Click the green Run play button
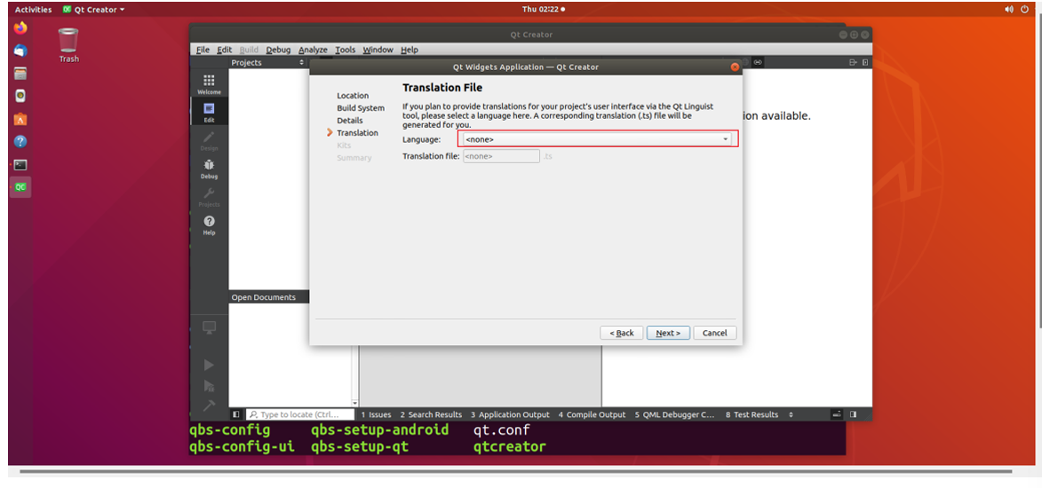This screenshot has width=1042, height=488. point(209,365)
